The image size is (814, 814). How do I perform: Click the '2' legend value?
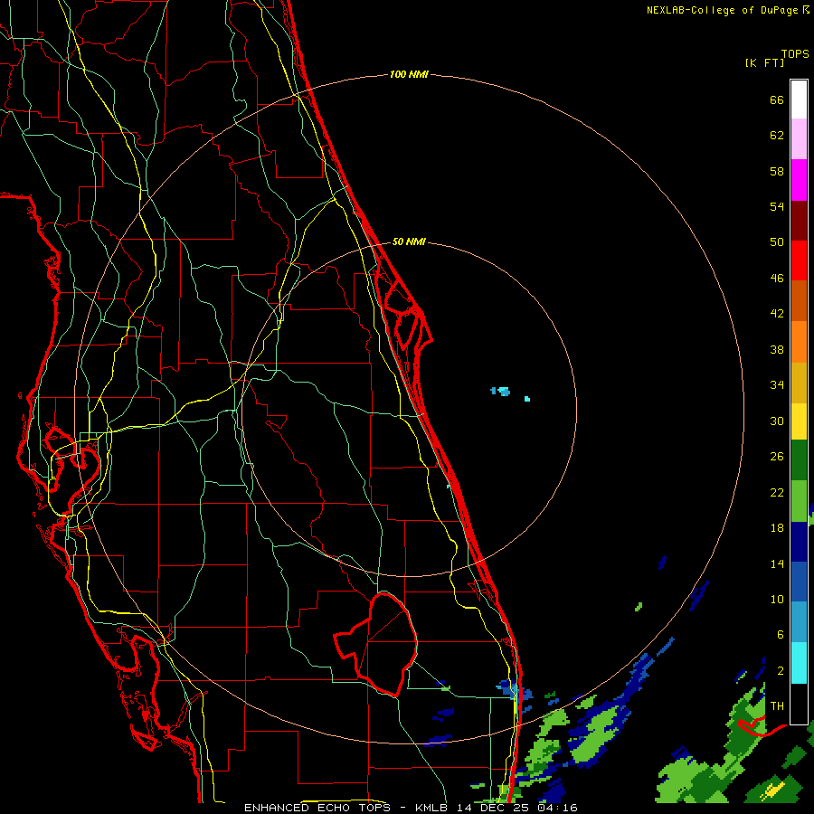click(781, 671)
